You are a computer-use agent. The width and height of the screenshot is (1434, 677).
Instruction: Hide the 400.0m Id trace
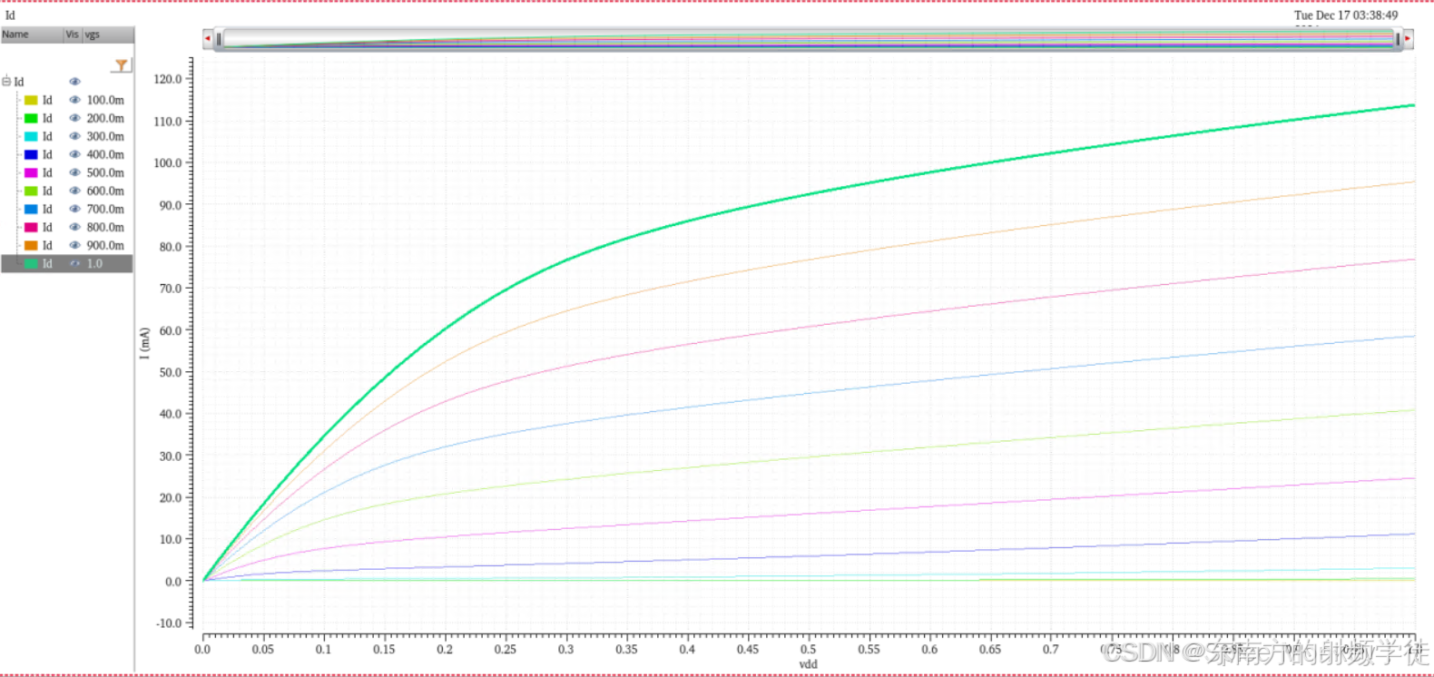point(74,154)
